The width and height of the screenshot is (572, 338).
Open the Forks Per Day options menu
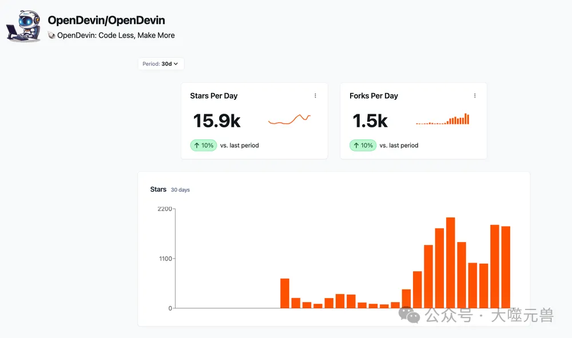coord(475,96)
